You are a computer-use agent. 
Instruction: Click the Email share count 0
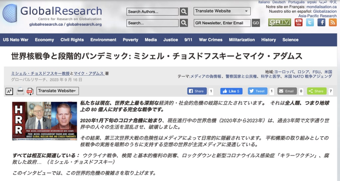click(301, 91)
